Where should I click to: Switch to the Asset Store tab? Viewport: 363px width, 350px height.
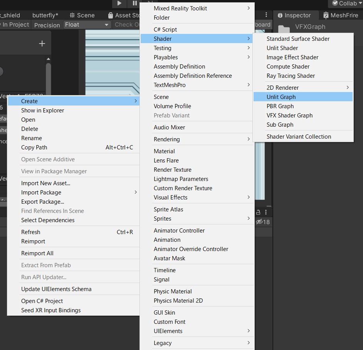(124, 15)
